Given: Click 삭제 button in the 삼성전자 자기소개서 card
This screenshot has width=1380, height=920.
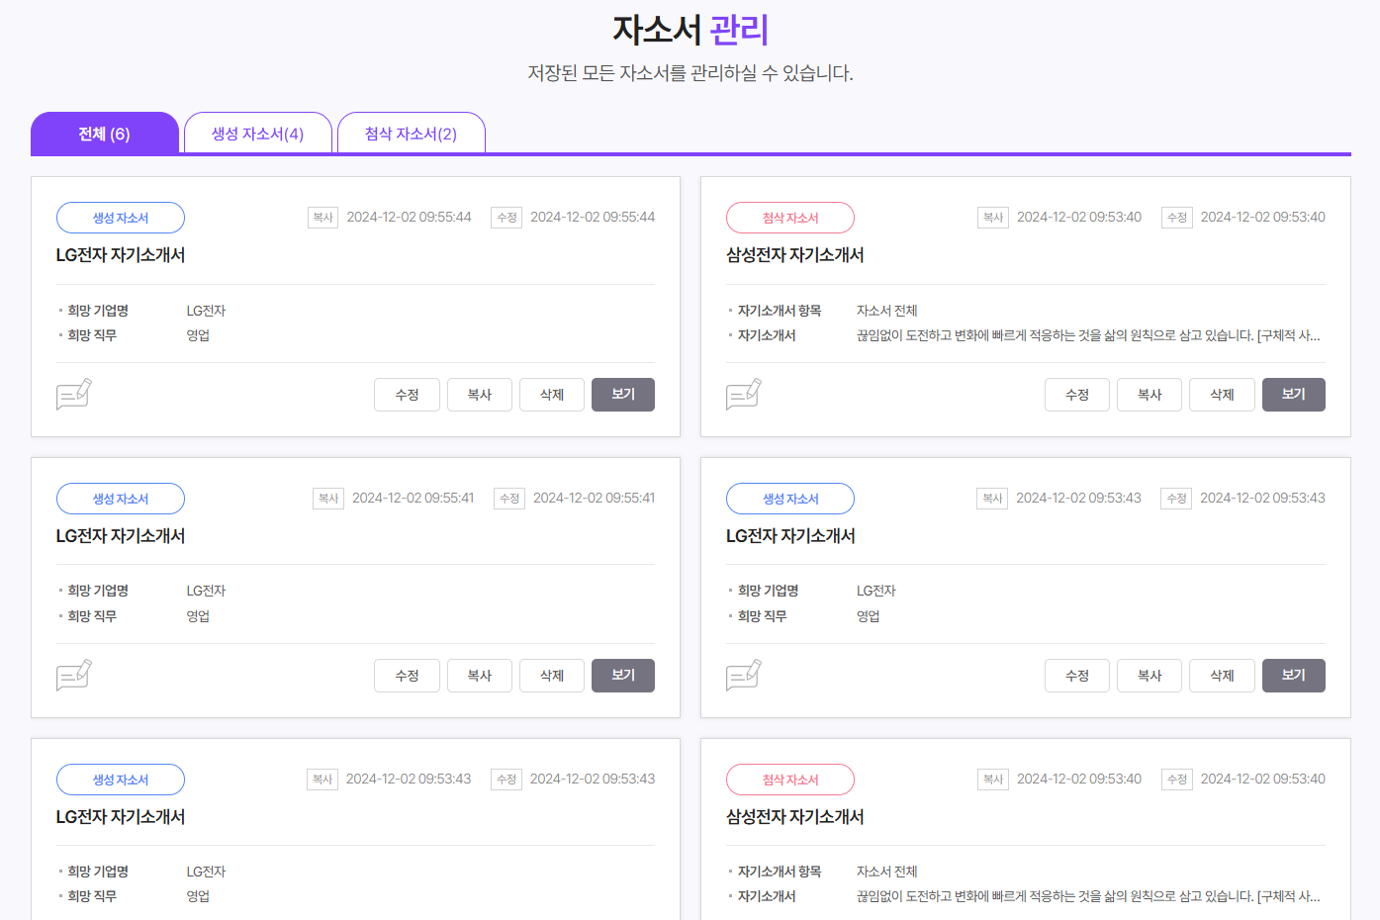Looking at the screenshot, I should pos(1223,395).
